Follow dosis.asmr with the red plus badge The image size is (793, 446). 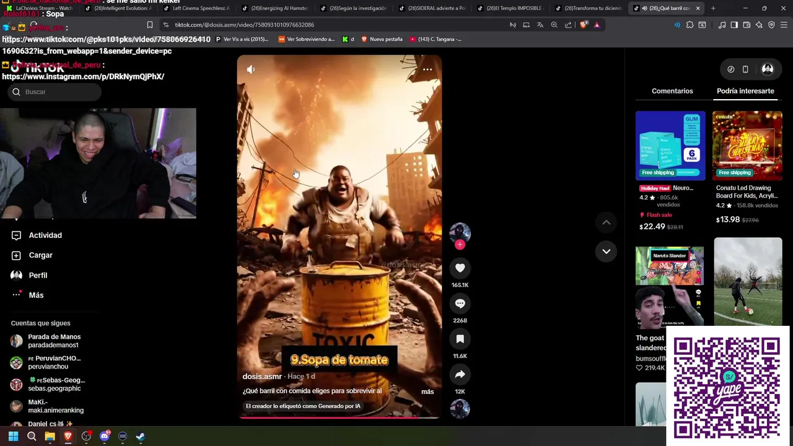click(x=460, y=245)
